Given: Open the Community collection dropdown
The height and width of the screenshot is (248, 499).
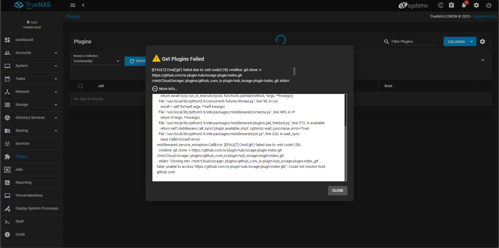Looking at the screenshot, I should (97, 61).
